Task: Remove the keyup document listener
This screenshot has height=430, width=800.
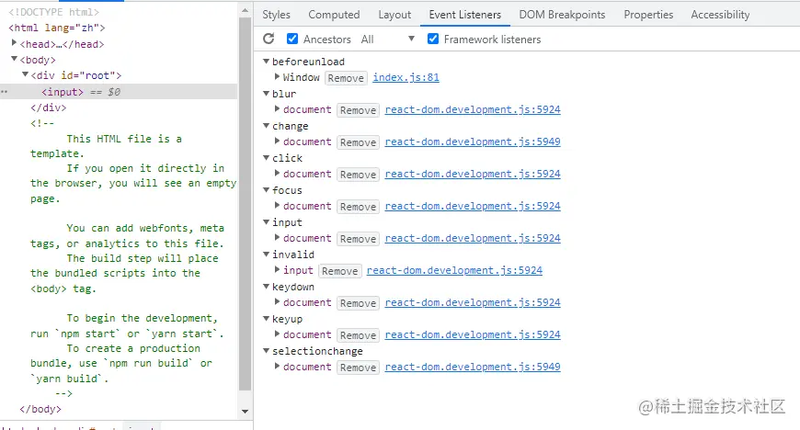Action: (x=358, y=335)
